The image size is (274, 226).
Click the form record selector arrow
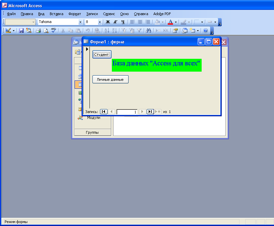87,49
